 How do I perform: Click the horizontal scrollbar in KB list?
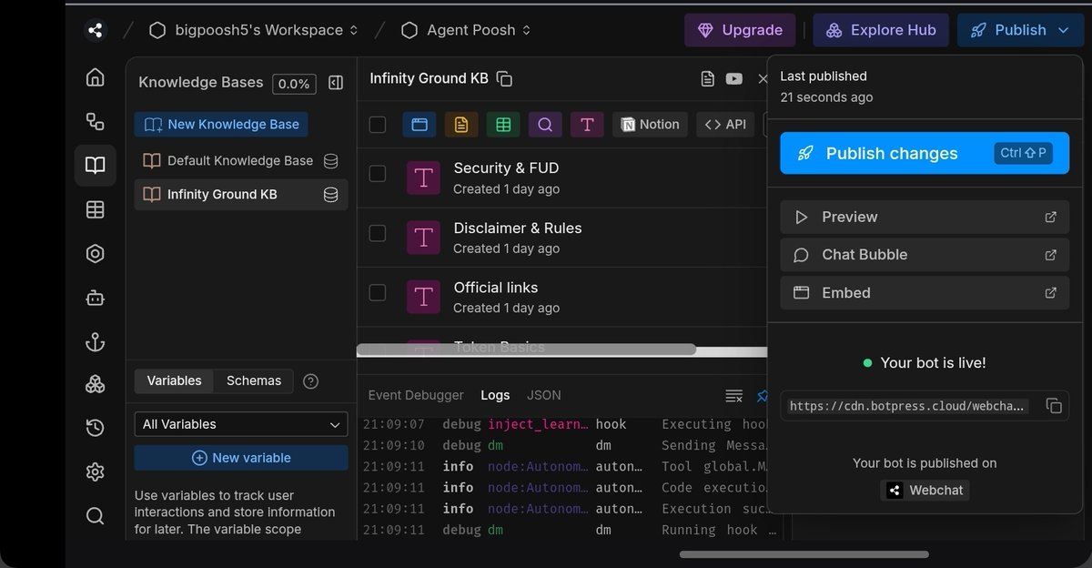pos(526,350)
